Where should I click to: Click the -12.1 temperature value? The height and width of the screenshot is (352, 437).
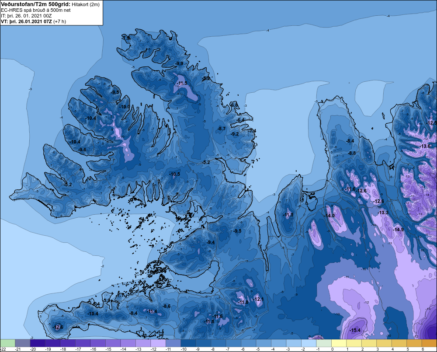tap(258, 299)
